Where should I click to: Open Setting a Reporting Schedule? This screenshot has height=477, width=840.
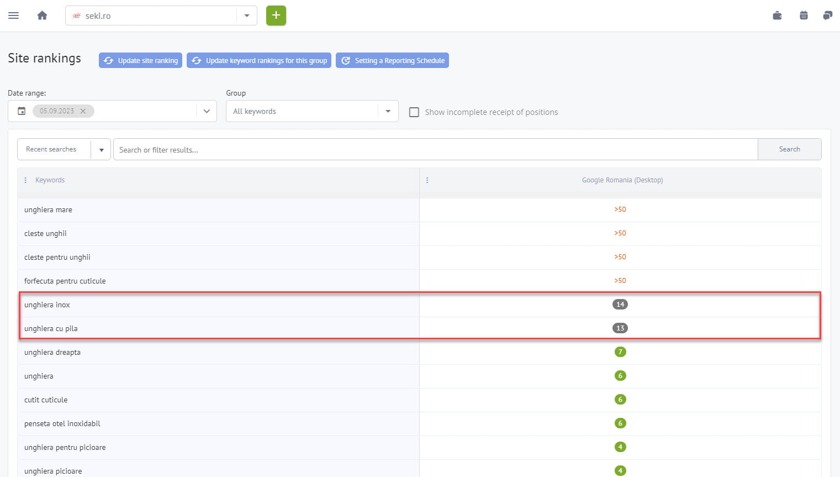point(392,60)
